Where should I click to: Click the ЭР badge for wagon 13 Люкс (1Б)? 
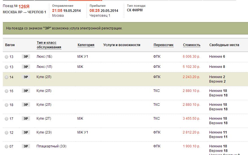[26, 57]
